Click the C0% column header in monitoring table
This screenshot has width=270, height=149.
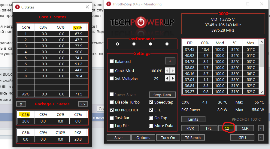205,43
